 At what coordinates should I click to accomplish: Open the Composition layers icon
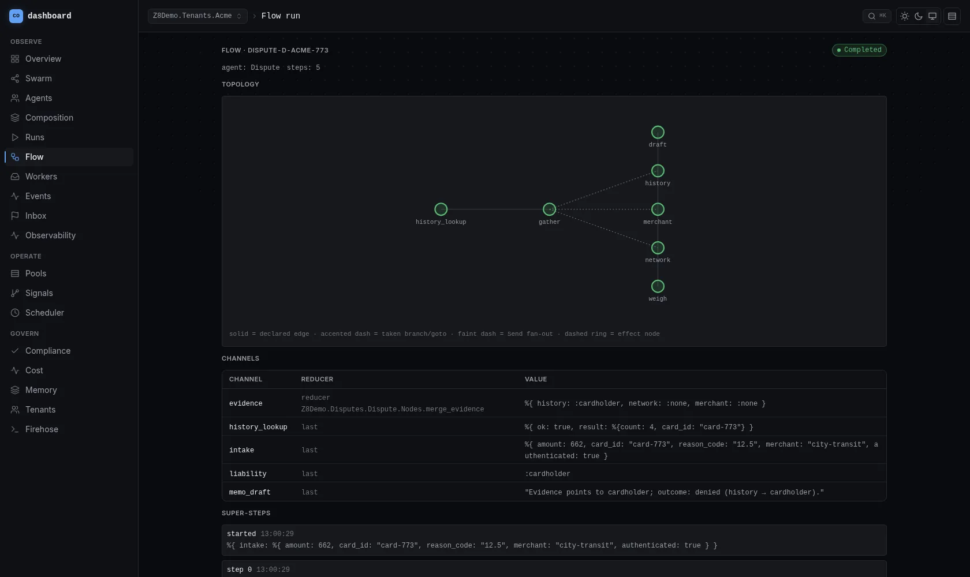pos(15,118)
